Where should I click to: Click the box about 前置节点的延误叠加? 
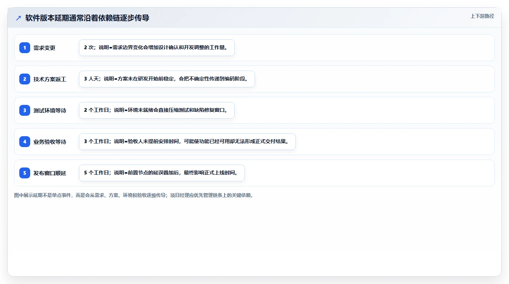click(162, 173)
